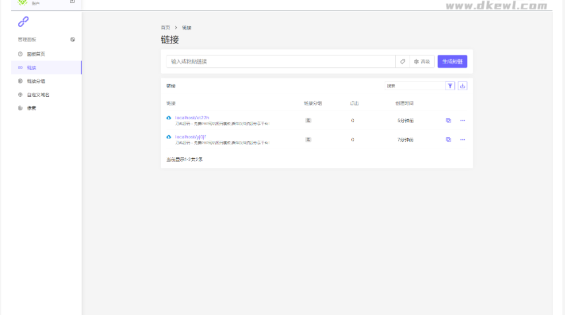
Task: Click the funnel filter icon
Action: click(450, 86)
